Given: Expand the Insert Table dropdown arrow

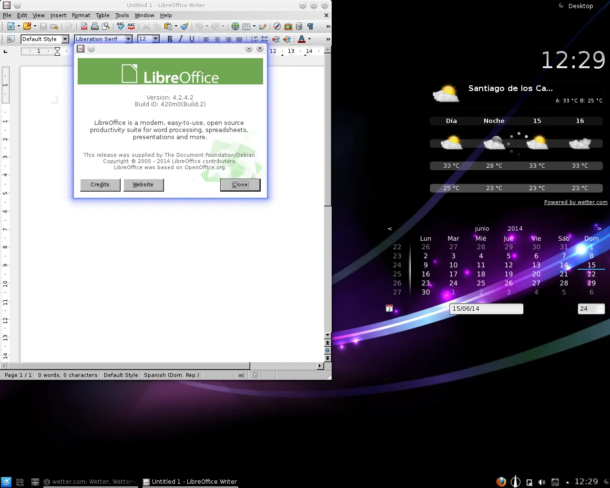Looking at the screenshot, I should 254,26.
